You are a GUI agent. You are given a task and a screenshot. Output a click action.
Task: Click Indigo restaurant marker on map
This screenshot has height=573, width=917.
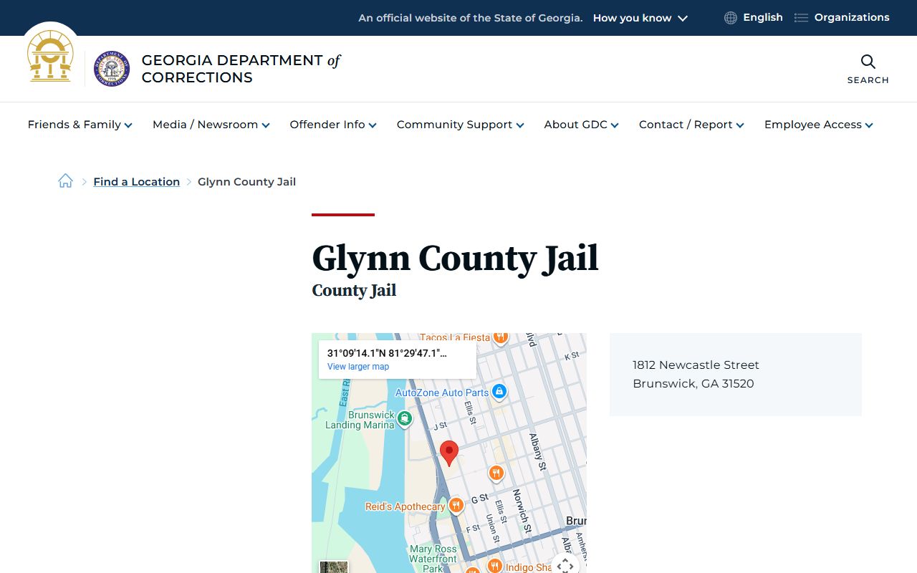click(494, 566)
